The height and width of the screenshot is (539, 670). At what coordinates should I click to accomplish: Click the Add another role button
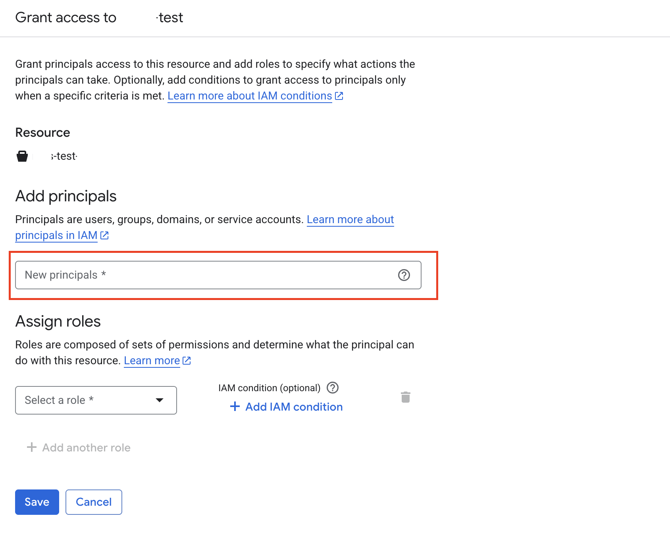coord(86,447)
